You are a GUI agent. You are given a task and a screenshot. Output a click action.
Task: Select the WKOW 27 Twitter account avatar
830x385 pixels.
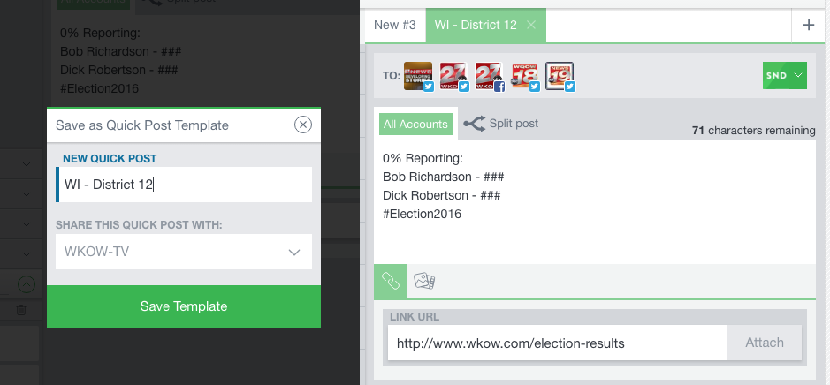[x=454, y=76]
